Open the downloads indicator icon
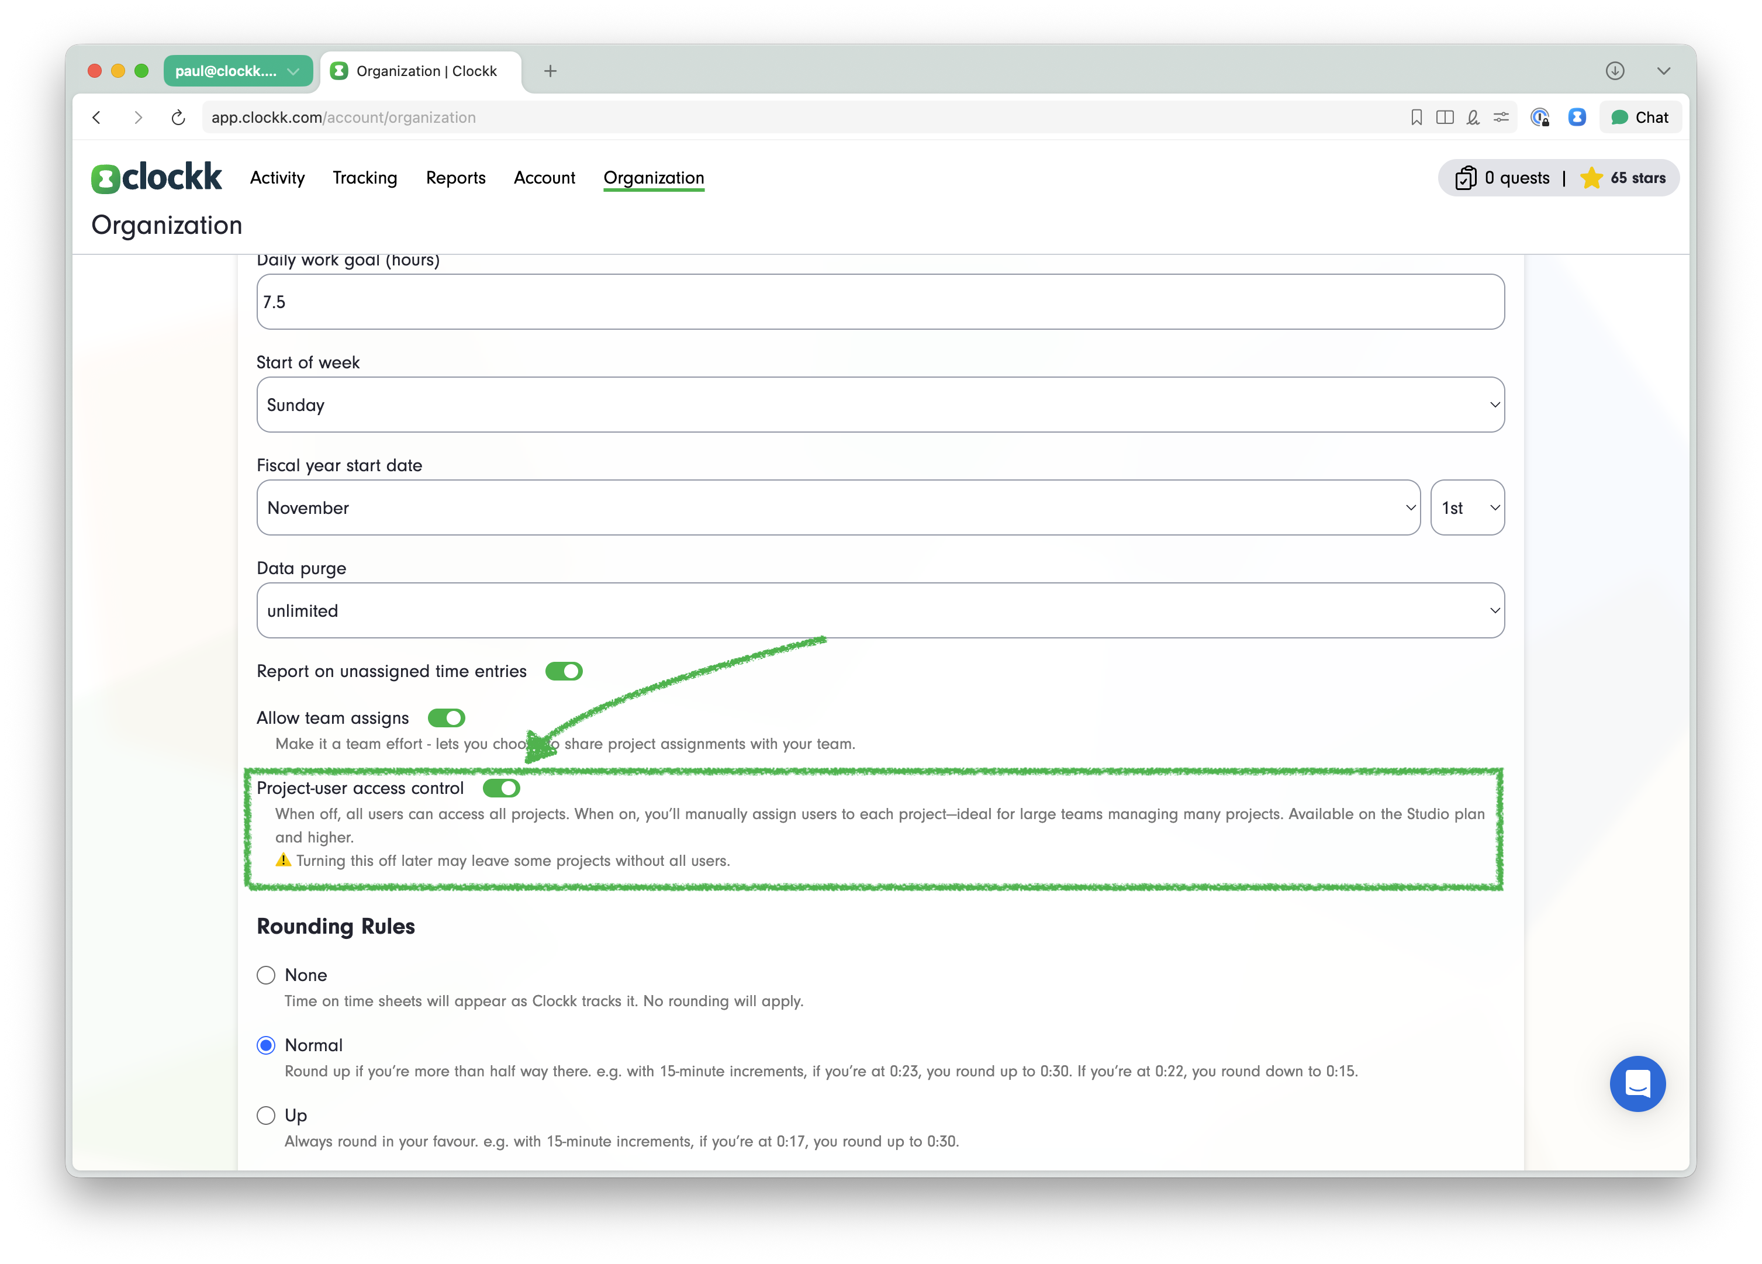The width and height of the screenshot is (1762, 1264). (1615, 71)
